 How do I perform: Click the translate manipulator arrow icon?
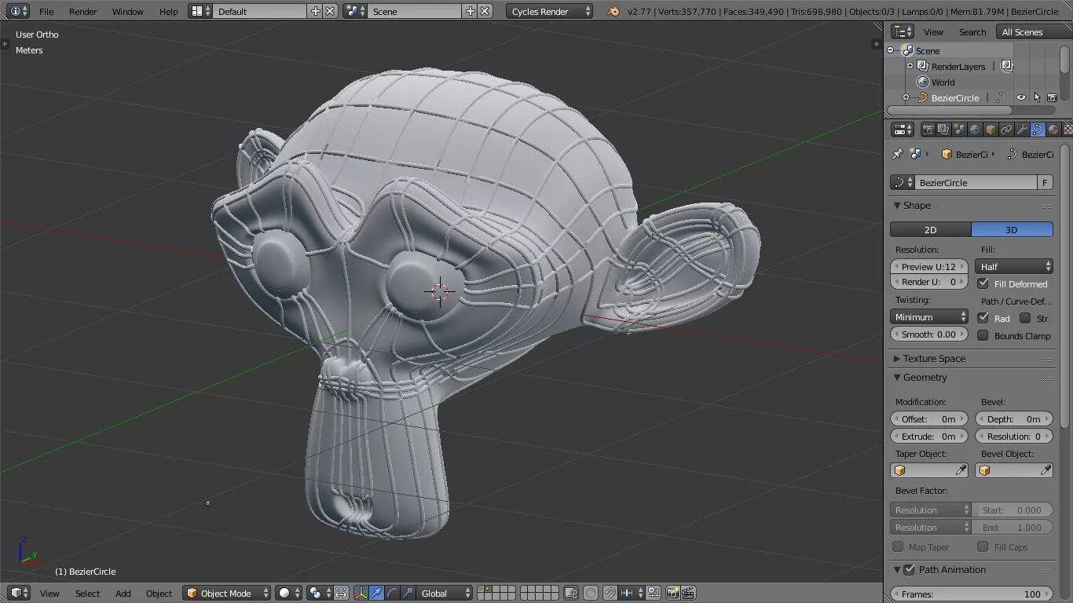[376, 593]
